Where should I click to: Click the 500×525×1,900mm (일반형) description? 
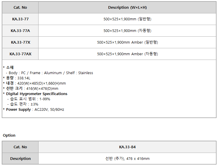127,19
